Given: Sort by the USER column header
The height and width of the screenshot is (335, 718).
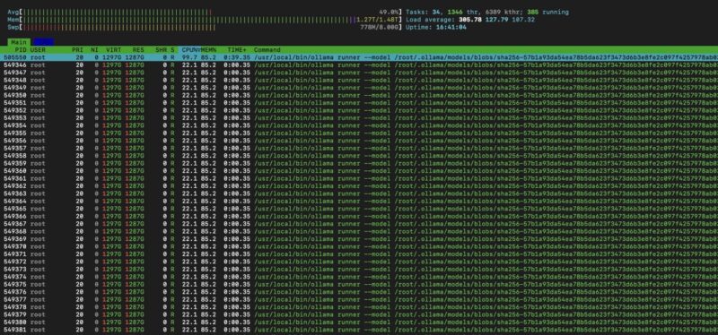Looking at the screenshot, I should (38, 49).
